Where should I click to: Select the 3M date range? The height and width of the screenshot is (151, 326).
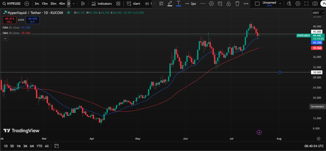pyautogui.click(x=25, y=146)
